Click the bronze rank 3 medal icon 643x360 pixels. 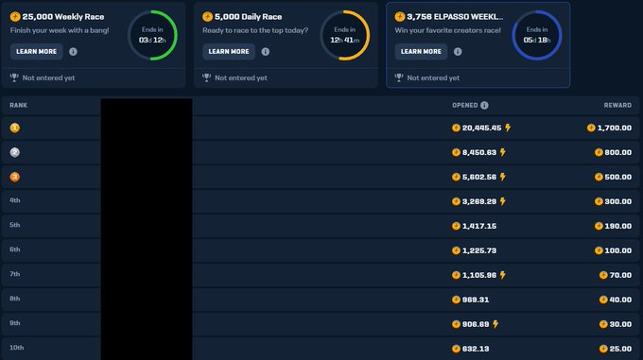click(x=15, y=177)
